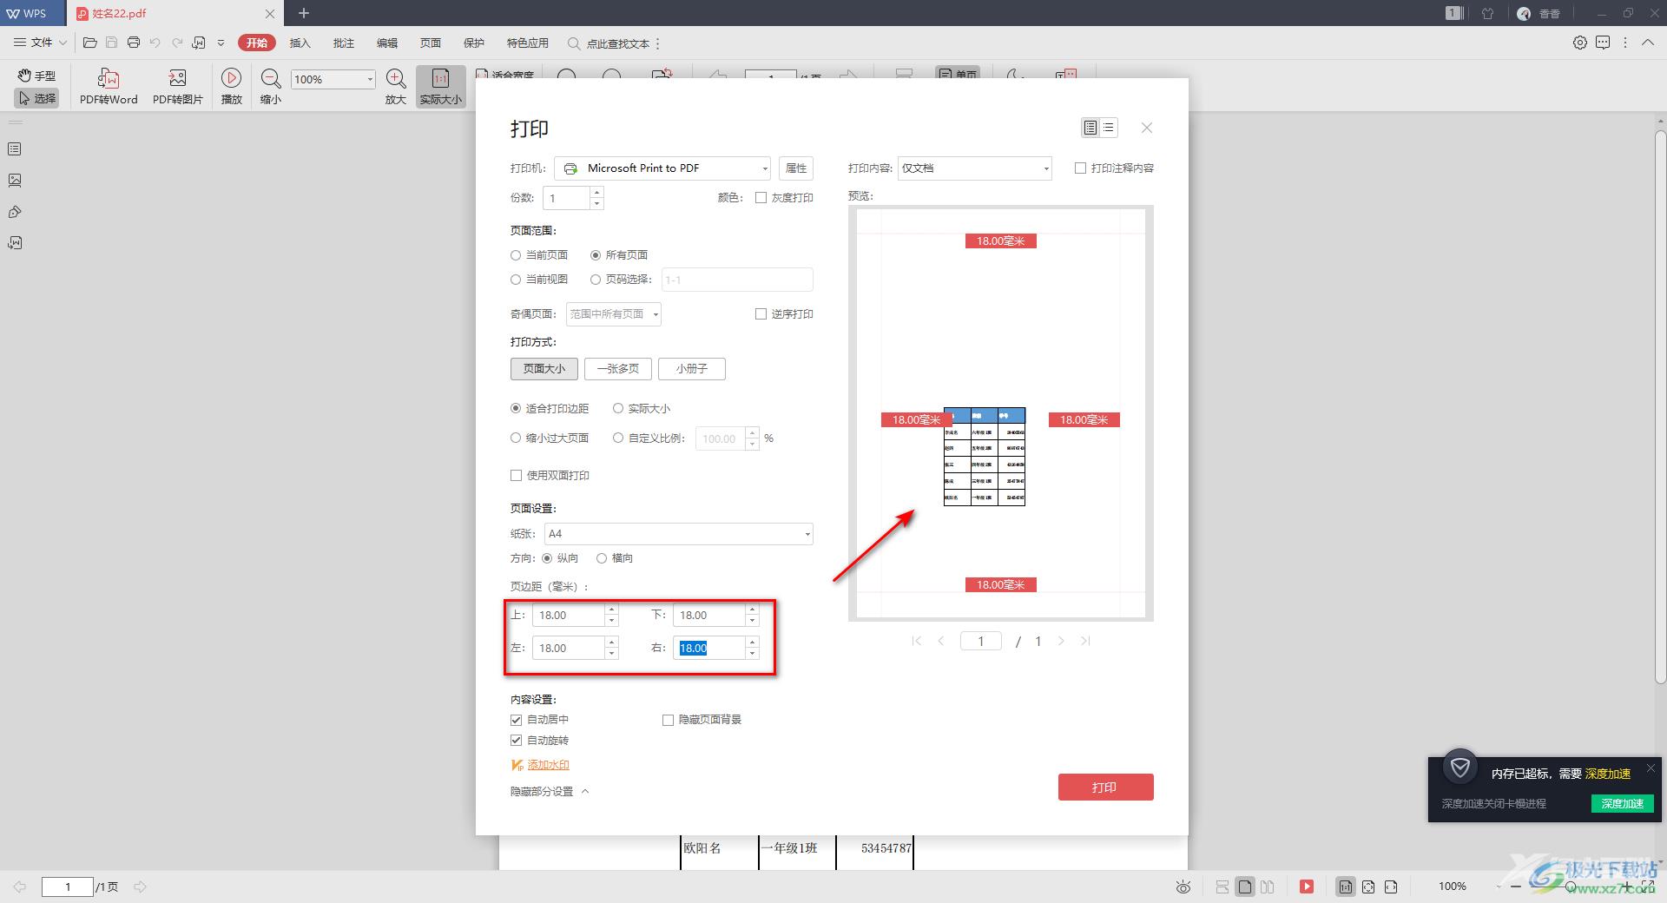Open the 编辑 tab
Viewport: 1667px width, 903px height.
(387, 43)
